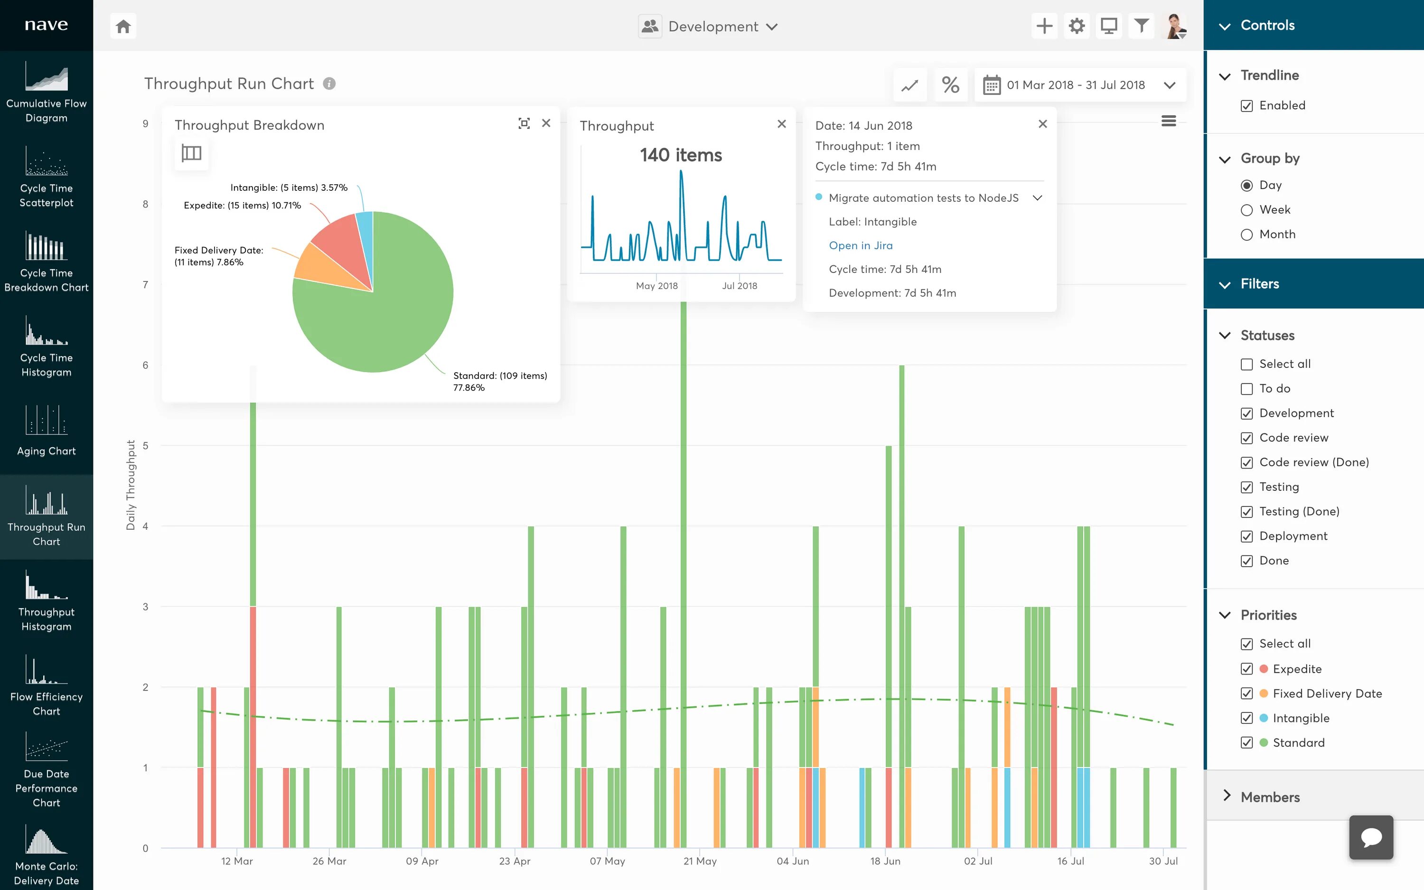Expand Throughput Breakdown to fullscreen
Image resolution: width=1424 pixels, height=890 pixels.
point(524,123)
